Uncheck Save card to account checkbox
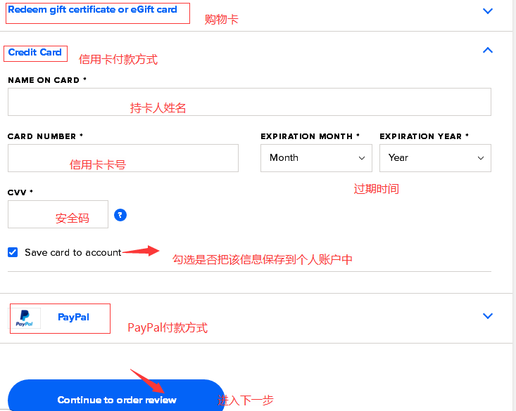Image resolution: width=516 pixels, height=411 pixels. pyautogui.click(x=13, y=252)
